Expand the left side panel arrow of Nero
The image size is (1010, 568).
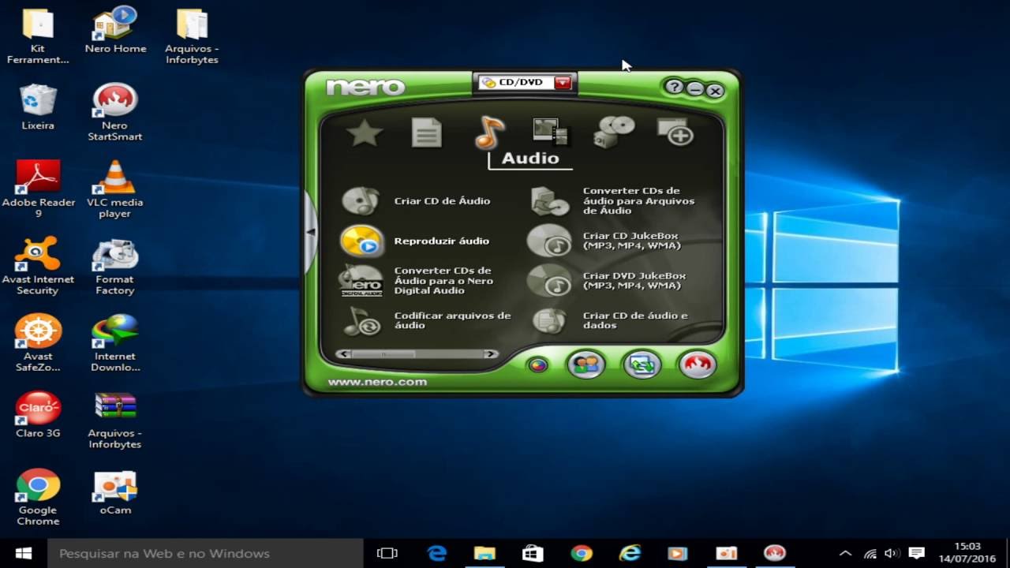(x=310, y=232)
